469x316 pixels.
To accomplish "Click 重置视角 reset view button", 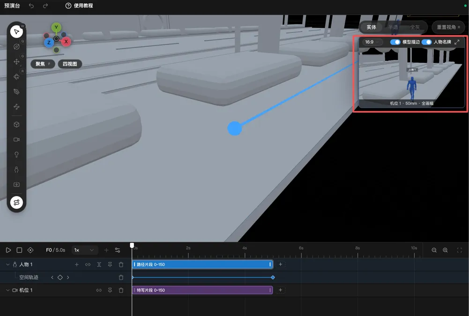I will pyautogui.click(x=448, y=27).
